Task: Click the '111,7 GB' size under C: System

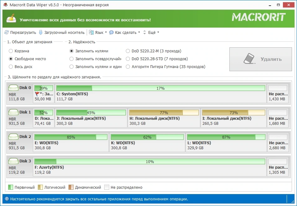Action: 64,99
